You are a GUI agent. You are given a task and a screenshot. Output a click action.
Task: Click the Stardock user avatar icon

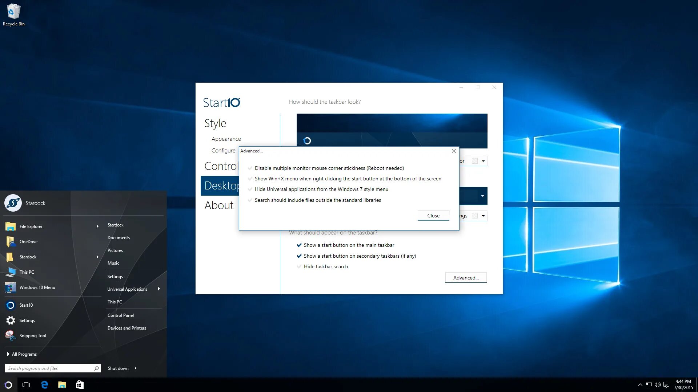pyautogui.click(x=13, y=203)
